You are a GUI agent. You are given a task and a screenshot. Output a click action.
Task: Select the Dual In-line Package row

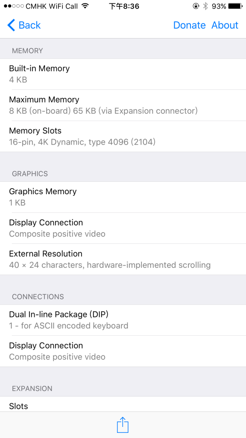[x=123, y=320]
